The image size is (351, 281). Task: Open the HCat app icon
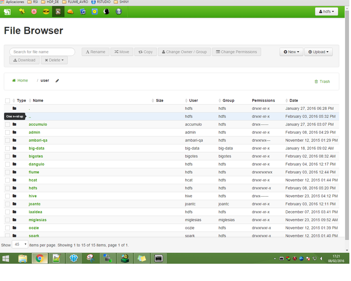tap(46, 11)
